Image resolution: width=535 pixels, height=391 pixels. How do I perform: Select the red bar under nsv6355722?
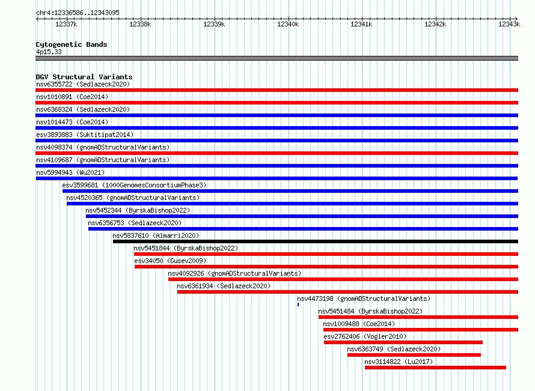277,90
